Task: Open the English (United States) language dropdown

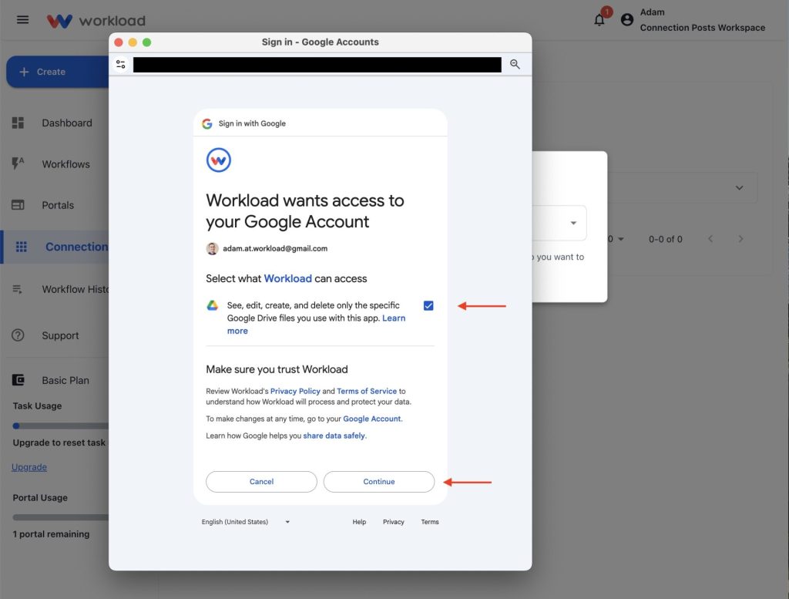Action: click(246, 522)
